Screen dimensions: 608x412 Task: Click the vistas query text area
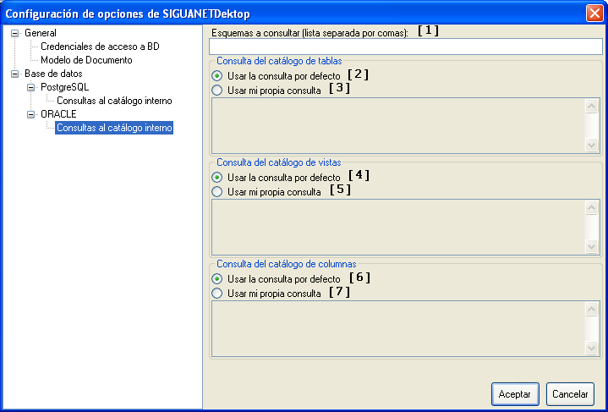397,228
